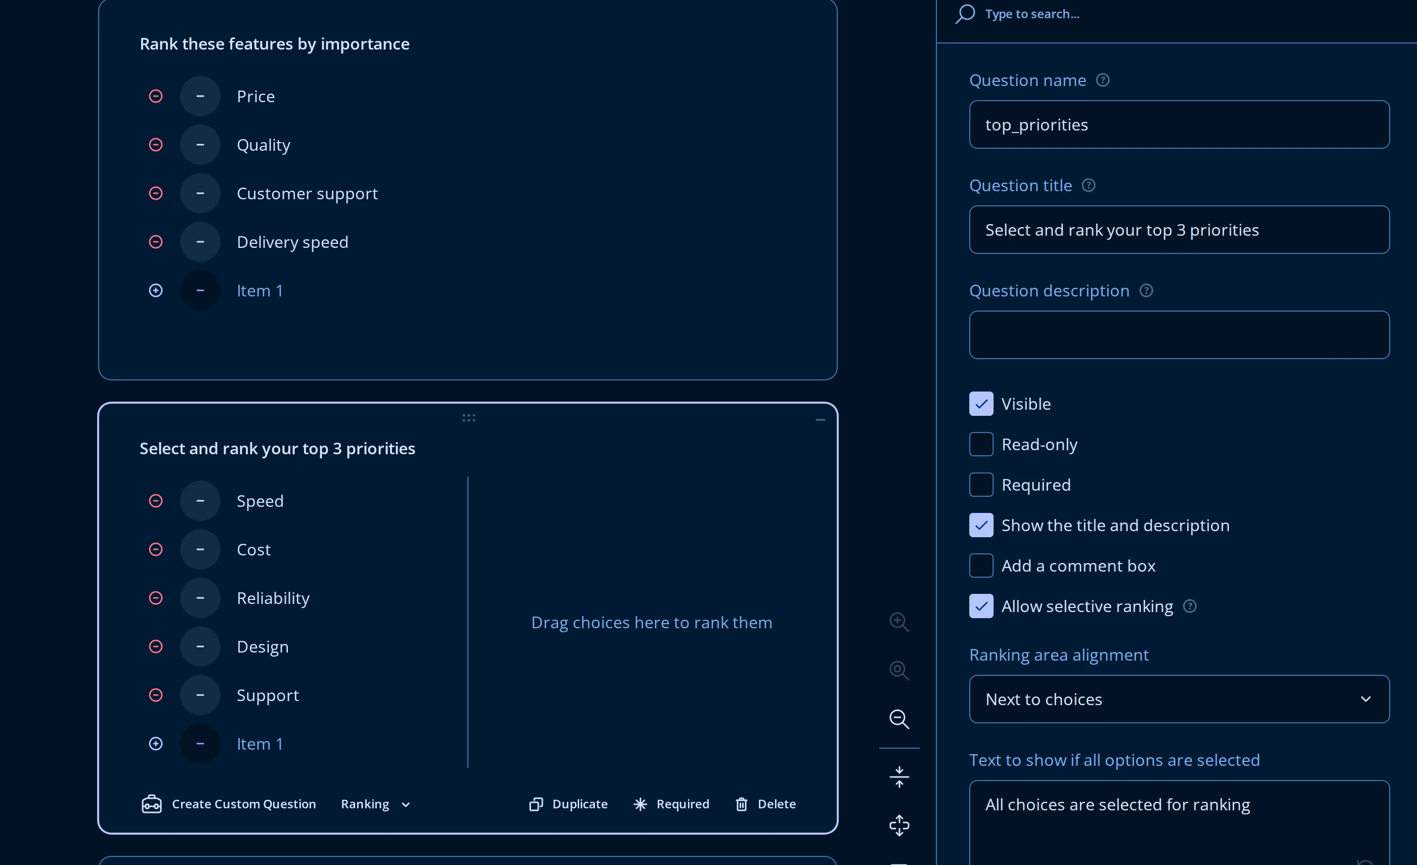Image resolution: width=1417 pixels, height=865 pixels.
Task: Click the empty Question description field
Action: coord(1179,335)
